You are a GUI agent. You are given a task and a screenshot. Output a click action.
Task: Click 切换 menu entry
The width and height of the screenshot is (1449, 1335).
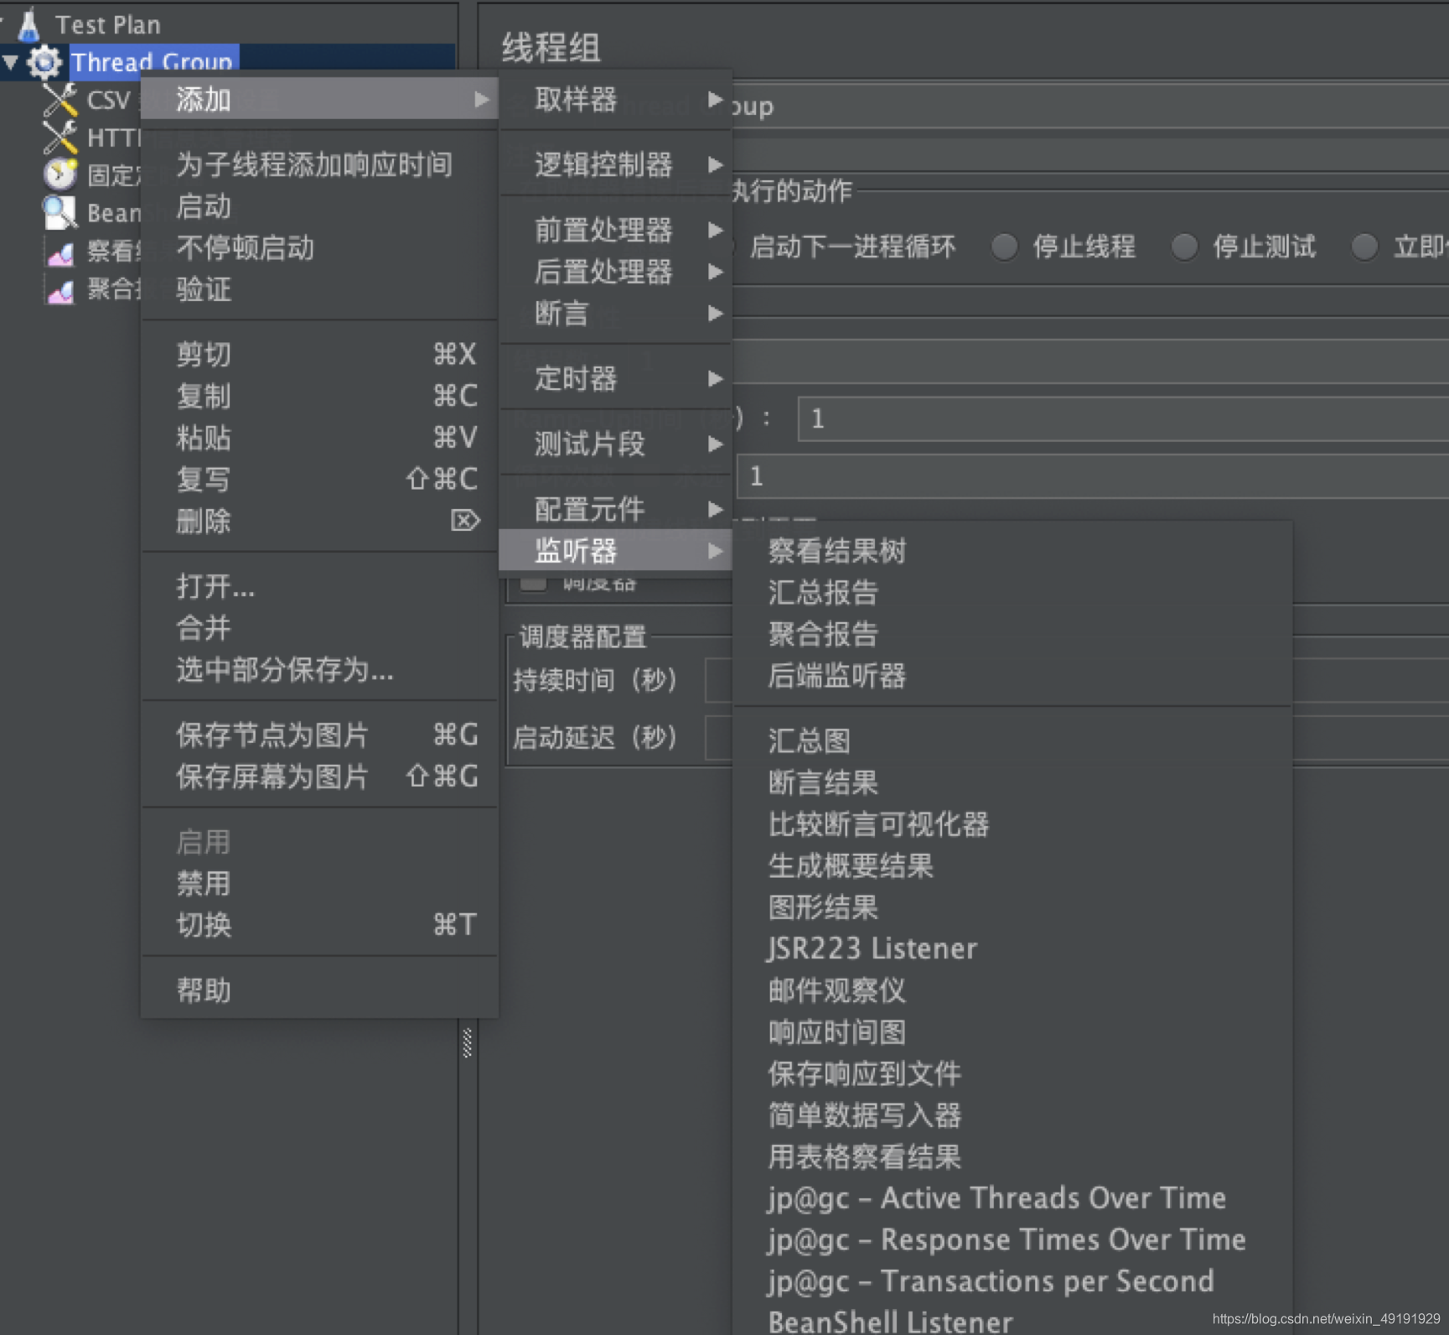(x=319, y=926)
